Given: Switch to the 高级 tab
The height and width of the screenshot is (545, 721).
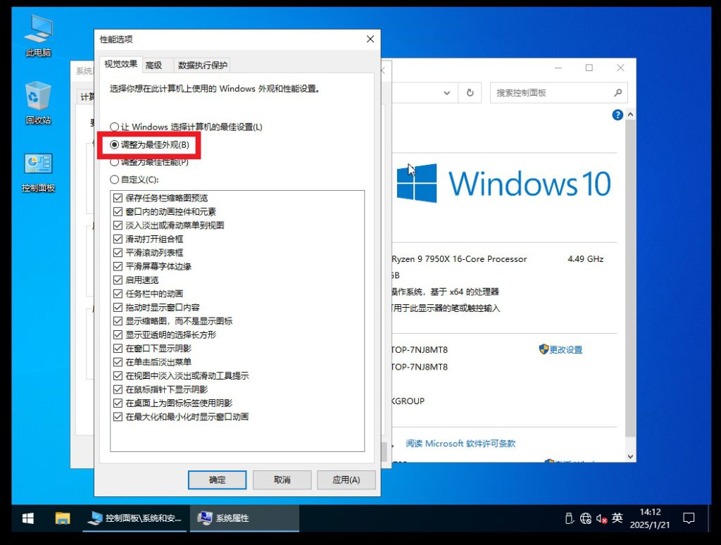Looking at the screenshot, I should pos(153,65).
